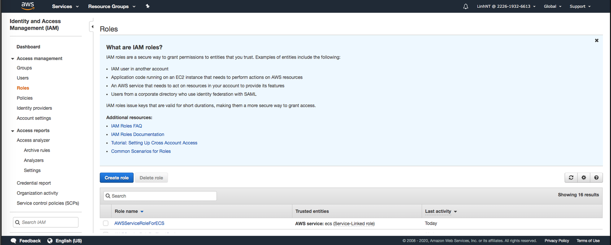
Task: Open the IAM Roles FAQ link
Action: click(x=126, y=126)
